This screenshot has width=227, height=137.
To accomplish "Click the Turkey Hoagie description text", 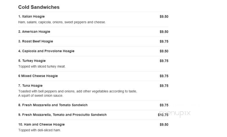I will coord(42,66).
